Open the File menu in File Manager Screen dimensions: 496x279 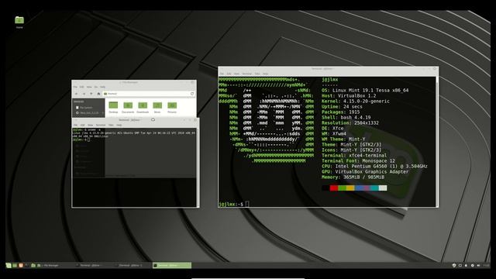75,87
